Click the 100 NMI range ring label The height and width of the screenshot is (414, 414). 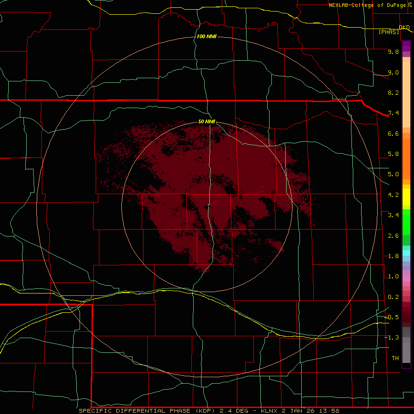tap(207, 36)
